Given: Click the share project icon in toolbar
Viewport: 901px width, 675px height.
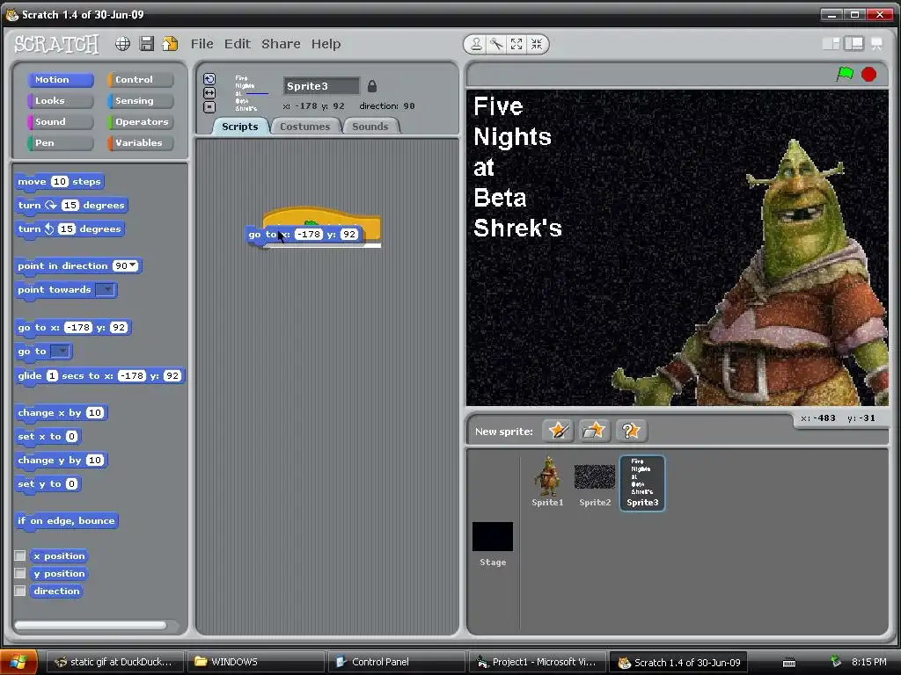Looking at the screenshot, I should [170, 44].
